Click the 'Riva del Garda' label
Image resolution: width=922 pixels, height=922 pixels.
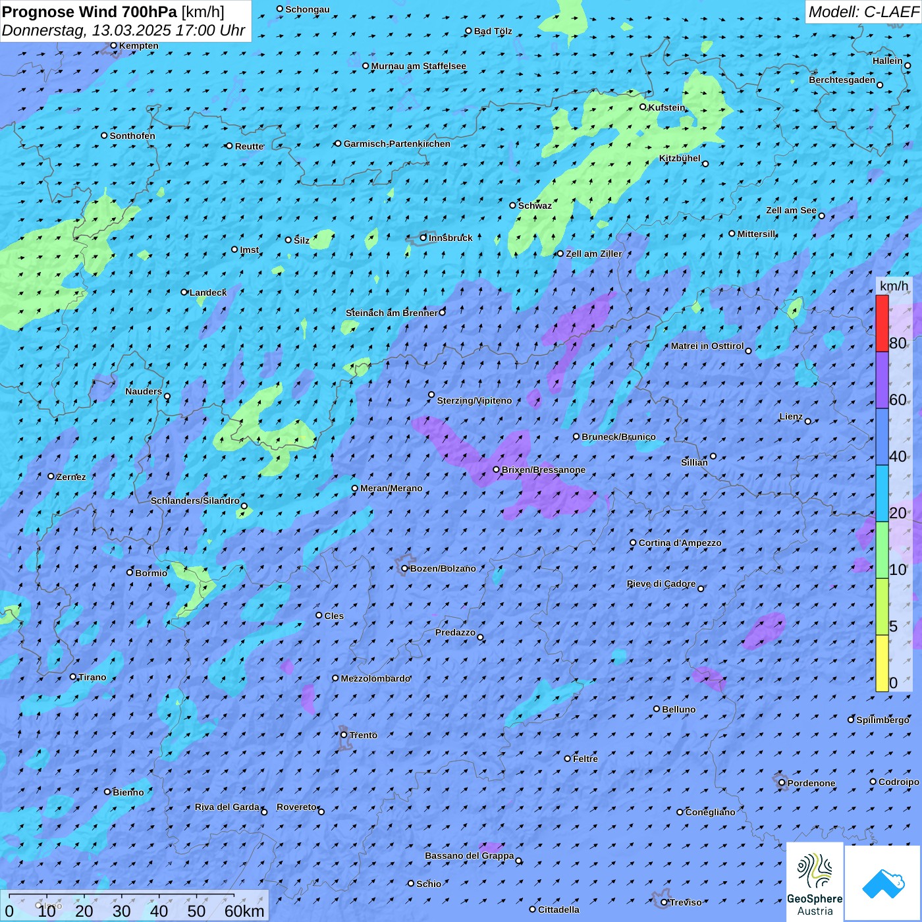pos(227,807)
